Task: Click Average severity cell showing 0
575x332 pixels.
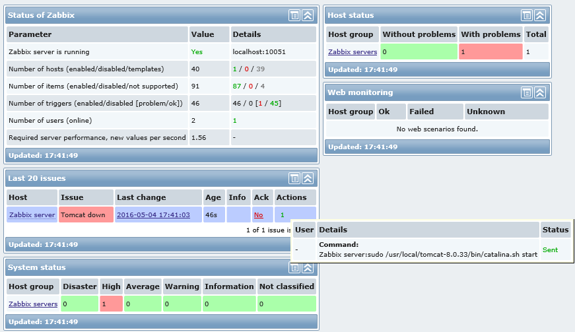Action: tap(143, 304)
